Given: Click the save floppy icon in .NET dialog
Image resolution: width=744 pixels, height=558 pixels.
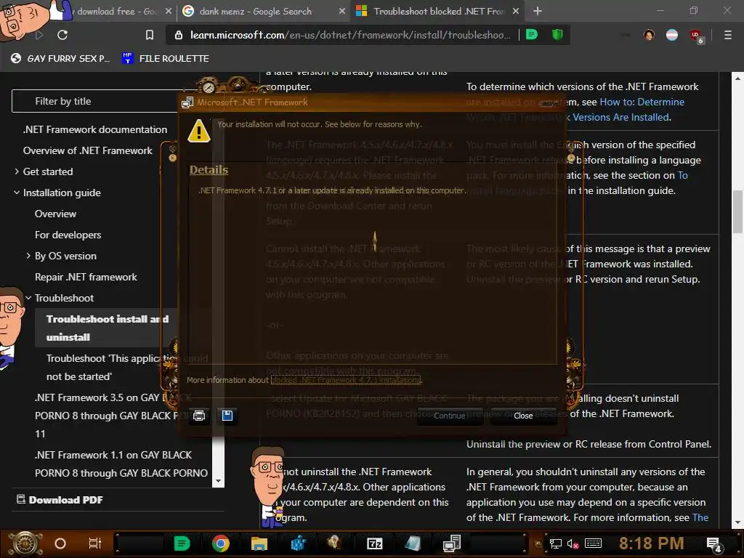Looking at the screenshot, I should [227, 416].
